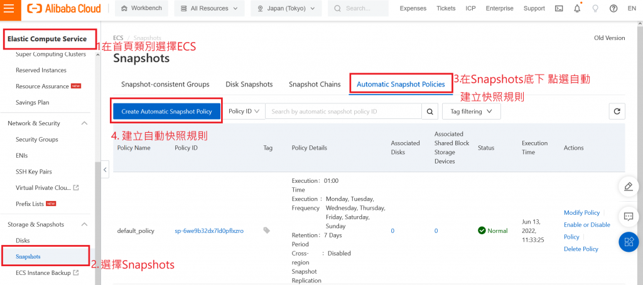Screen dimensions: 643x285
Task: Switch to Snapshot Chains tab
Action: pos(315,84)
